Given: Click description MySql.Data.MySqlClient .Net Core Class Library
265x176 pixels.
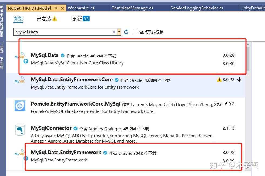Looking at the screenshot, I should [x=77, y=63].
